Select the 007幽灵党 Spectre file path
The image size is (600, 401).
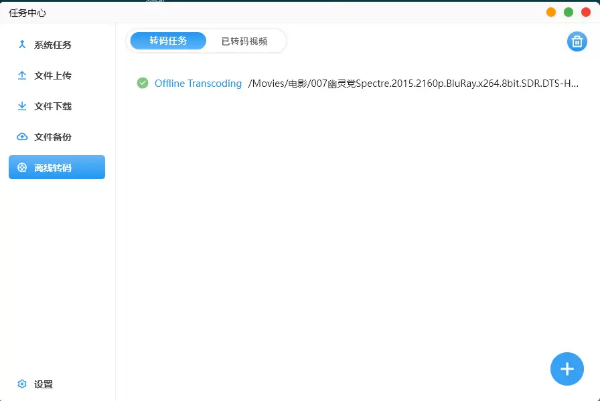pyautogui.click(x=413, y=84)
